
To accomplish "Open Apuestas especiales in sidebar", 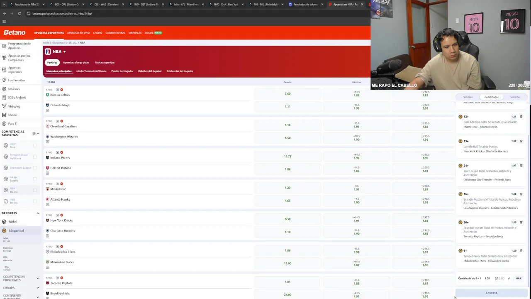I will [x=15, y=70].
